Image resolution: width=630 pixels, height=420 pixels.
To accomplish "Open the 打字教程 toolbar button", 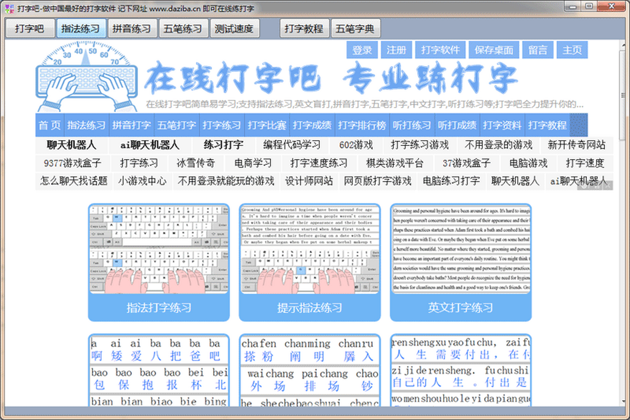I will [x=304, y=29].
